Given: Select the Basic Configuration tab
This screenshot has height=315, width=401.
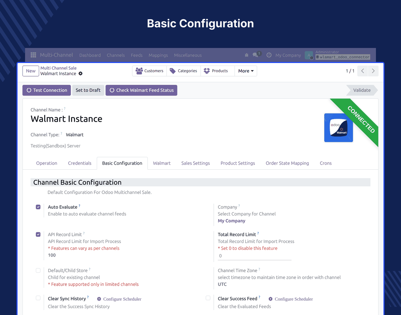Looking at the screenshot, I should (x=122, y=163).
